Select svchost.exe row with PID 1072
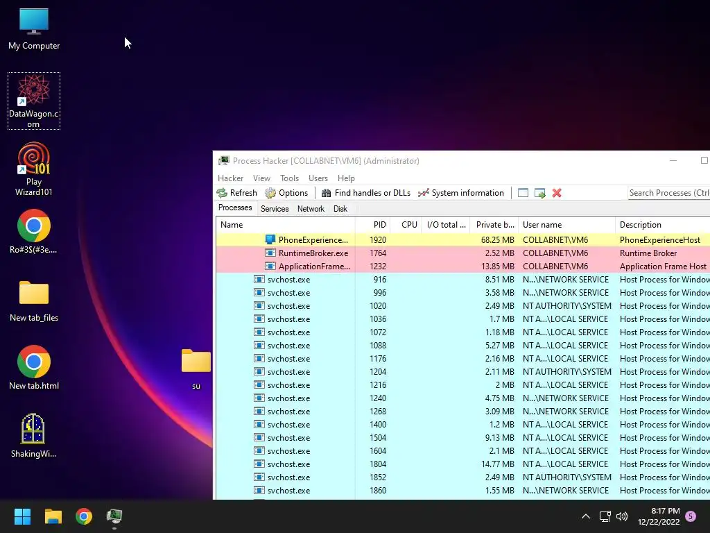 point(462,332)
